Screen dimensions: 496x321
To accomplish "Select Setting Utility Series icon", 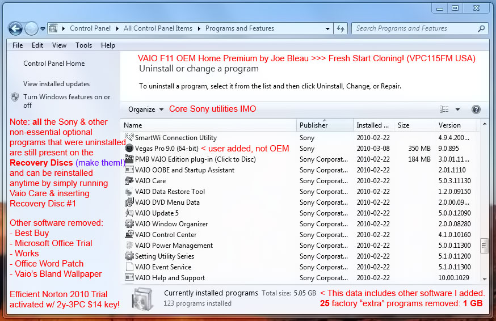I will tap(129, 256).
